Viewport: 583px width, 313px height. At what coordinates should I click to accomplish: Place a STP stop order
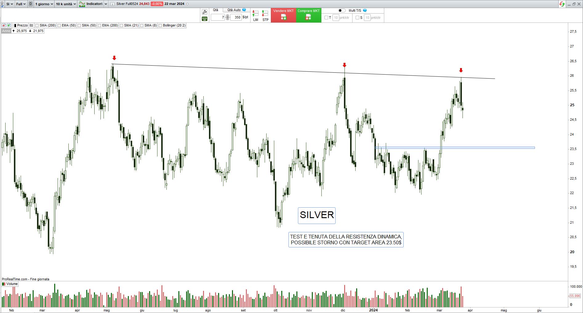265,16
